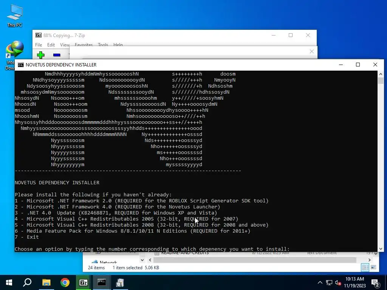387x290 pixels.
Task: Click option 4 Visual C++ Redistributables 2005 line
Action: (126, 219)
